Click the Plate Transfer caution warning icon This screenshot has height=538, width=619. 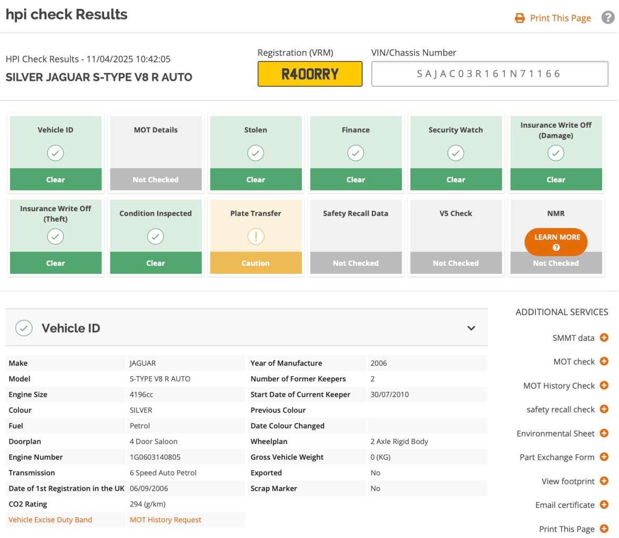256,237
